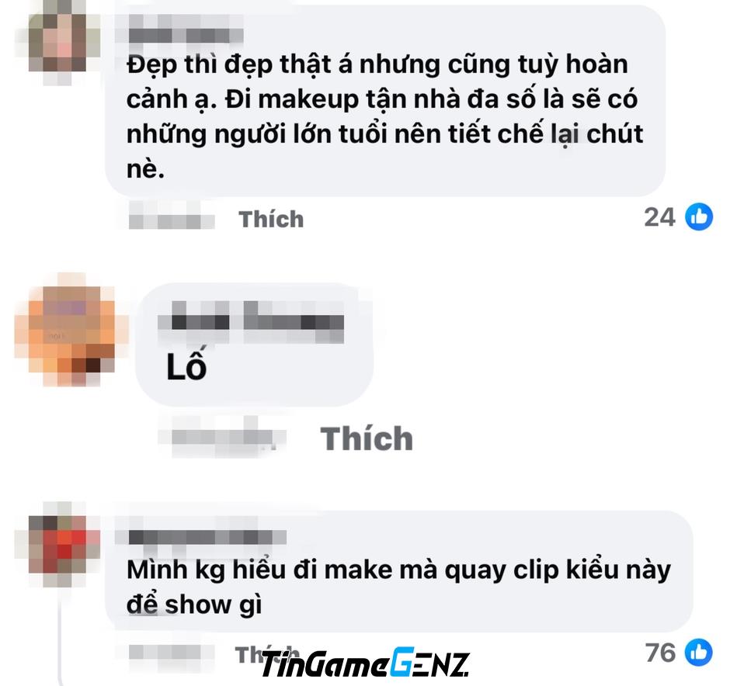The height and width of the screenshot is (686, 730).
Task: Select the Lố comment bubble
Action: 254,345
